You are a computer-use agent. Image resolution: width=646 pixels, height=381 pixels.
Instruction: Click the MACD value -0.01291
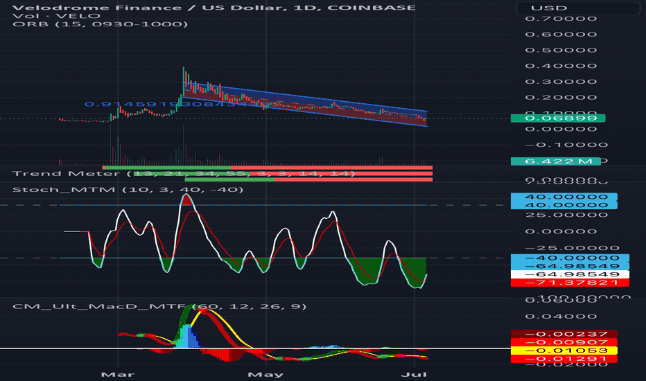pos(564,359)
